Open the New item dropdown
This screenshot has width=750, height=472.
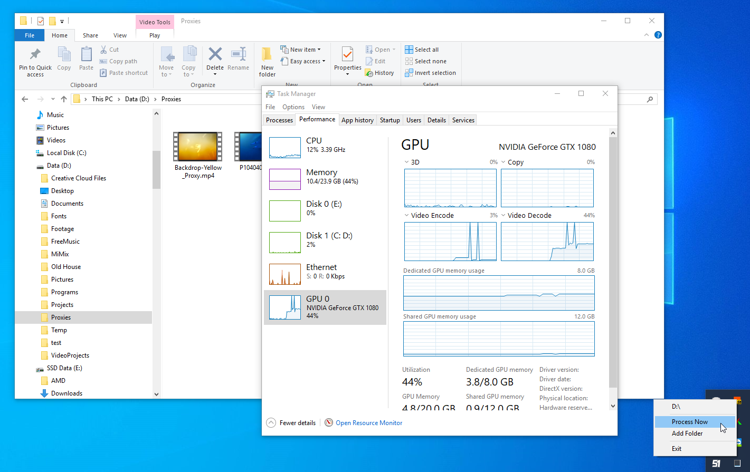(x=301, y=49)
